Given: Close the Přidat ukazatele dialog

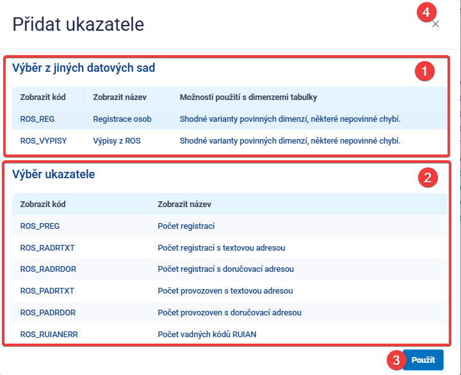Looking at the screenshot, I should 435,24.
